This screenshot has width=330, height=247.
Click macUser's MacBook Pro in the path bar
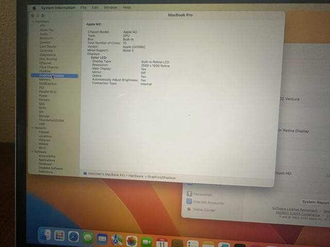pyautogui.click(x=107, y=174)
